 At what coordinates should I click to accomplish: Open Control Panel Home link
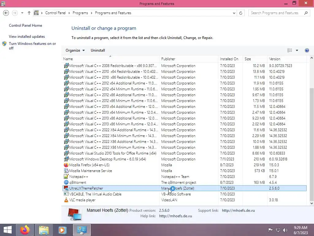25,26
